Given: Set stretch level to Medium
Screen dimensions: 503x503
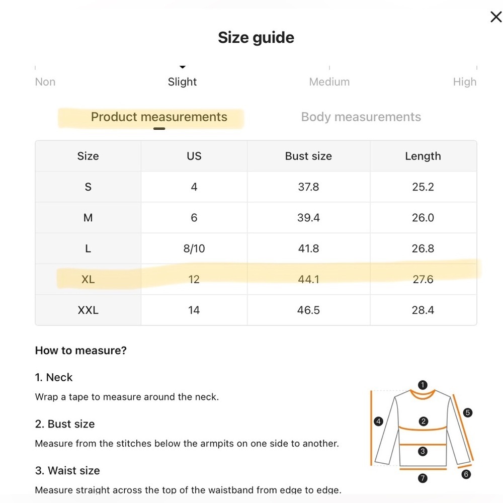Looking at the screenshot, I should pyautogui.click(x=329, y=82).
